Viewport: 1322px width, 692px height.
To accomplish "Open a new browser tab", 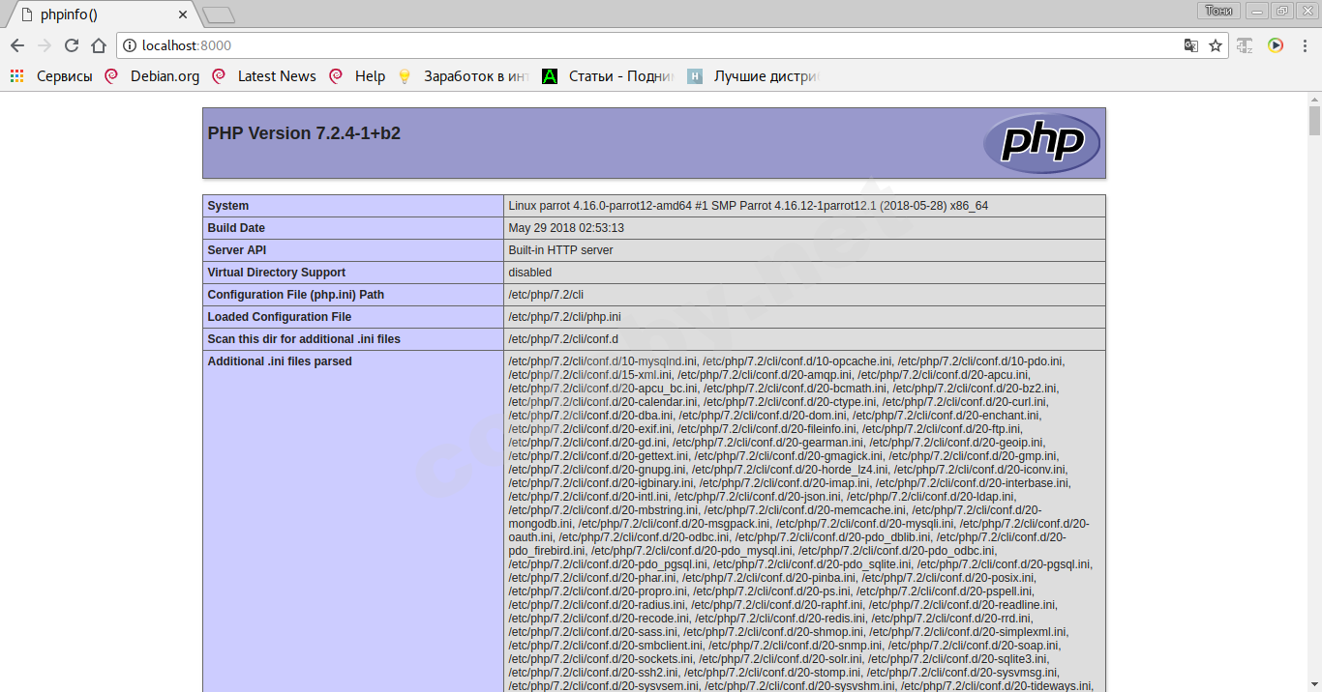I will pyautogui.click(x=219, y=15).
